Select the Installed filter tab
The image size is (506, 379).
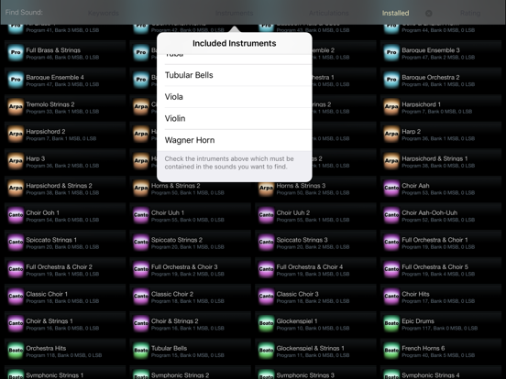point(395,13)
